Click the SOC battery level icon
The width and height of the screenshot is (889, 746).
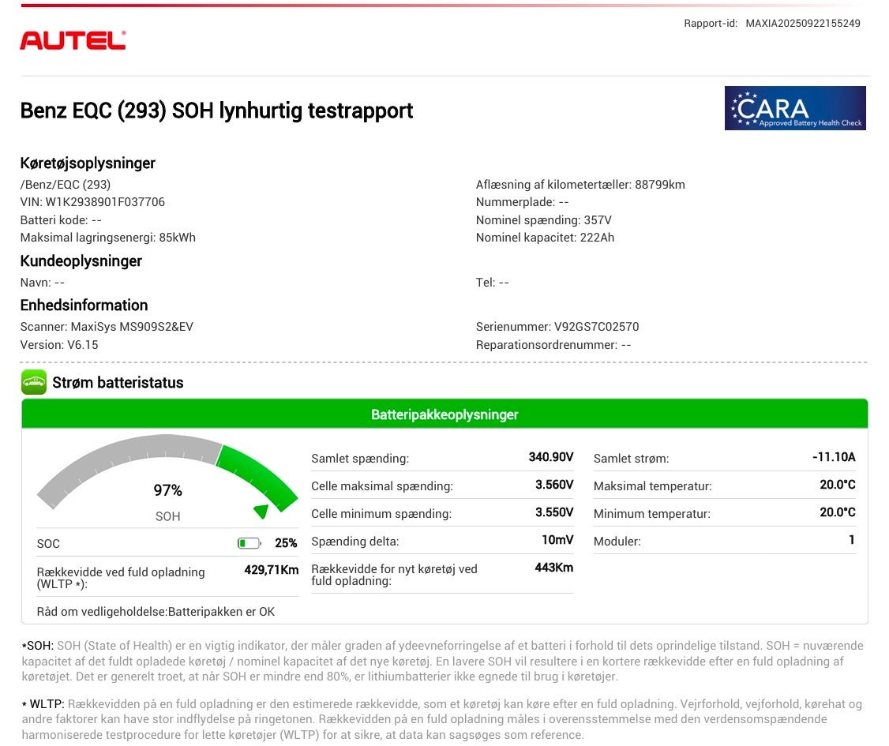tap(249, 543)
